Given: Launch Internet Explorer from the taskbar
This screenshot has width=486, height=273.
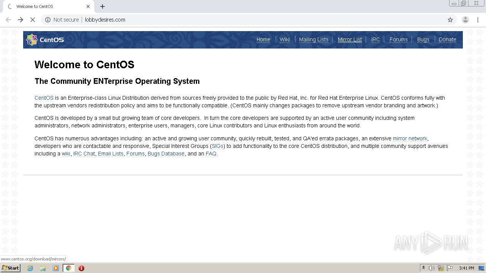Looking at the screenshot, I should point(30,268).
